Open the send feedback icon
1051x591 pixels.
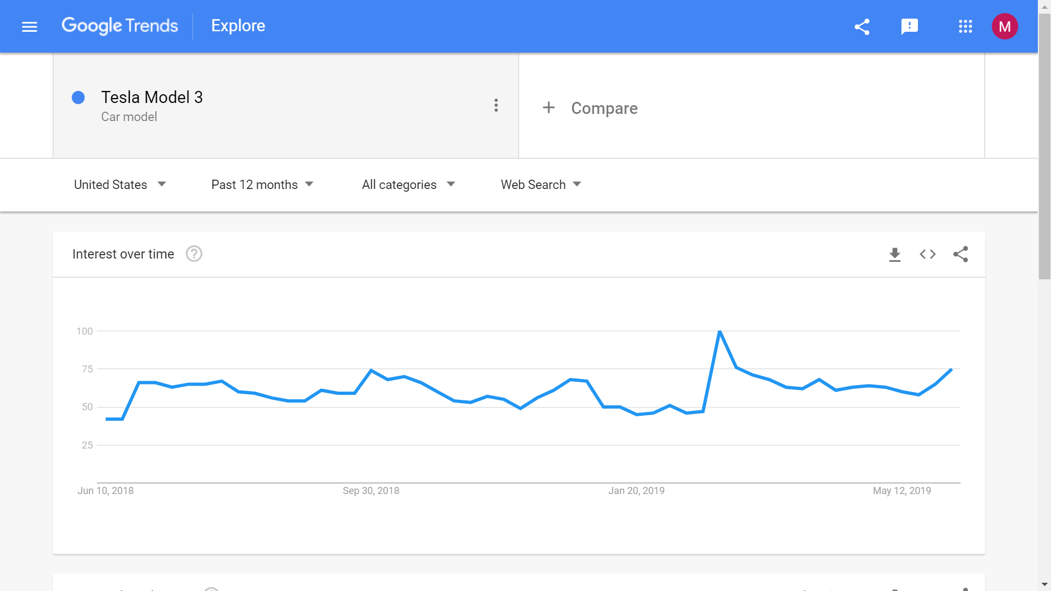[x=910, y=26]
